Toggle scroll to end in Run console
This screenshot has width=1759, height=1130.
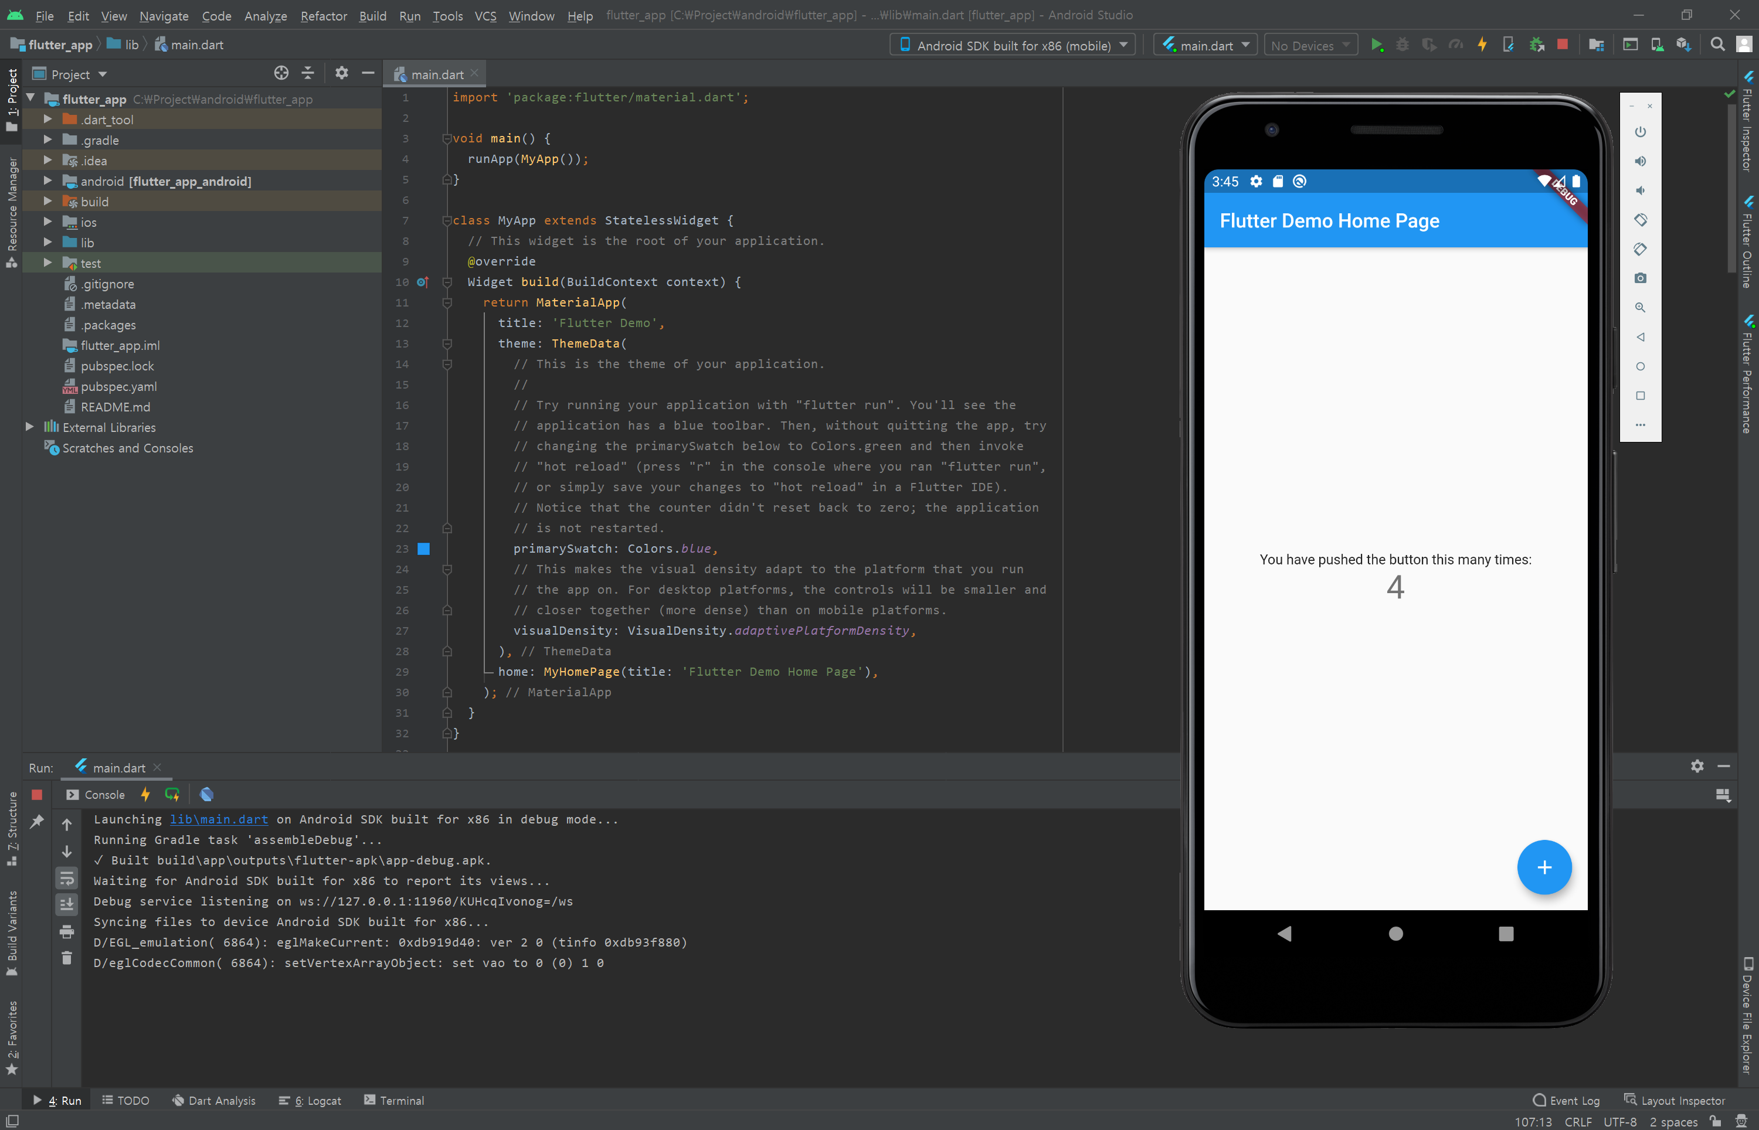click(x=67, y=905)
